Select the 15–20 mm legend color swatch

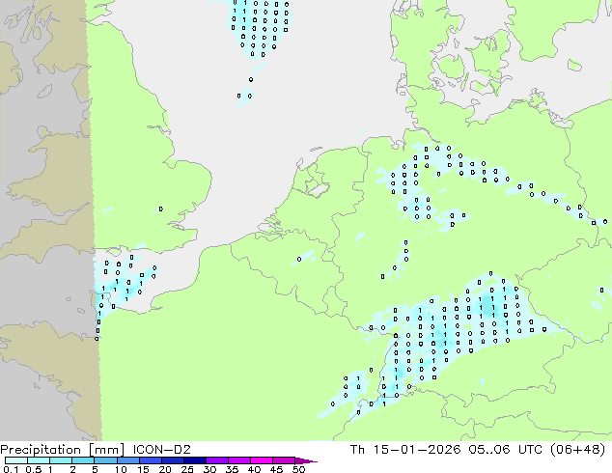click(x=150, y=460)
